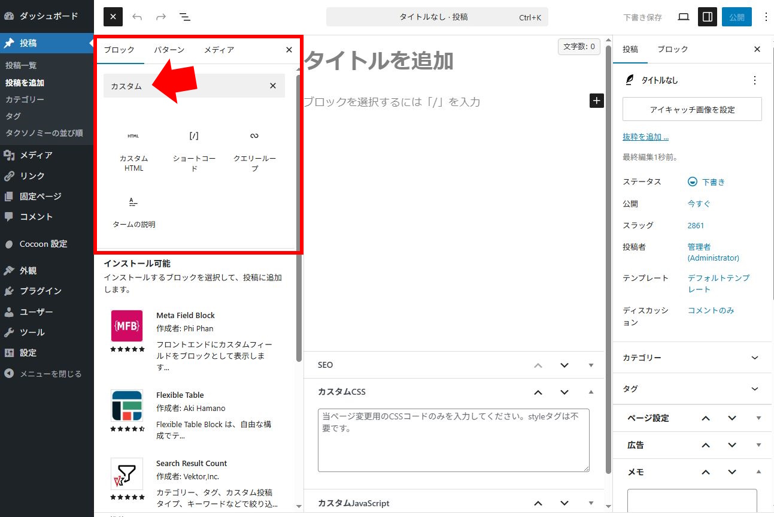Click the redo arrow icon
The image size is (774, 517).
pos(161,17)
